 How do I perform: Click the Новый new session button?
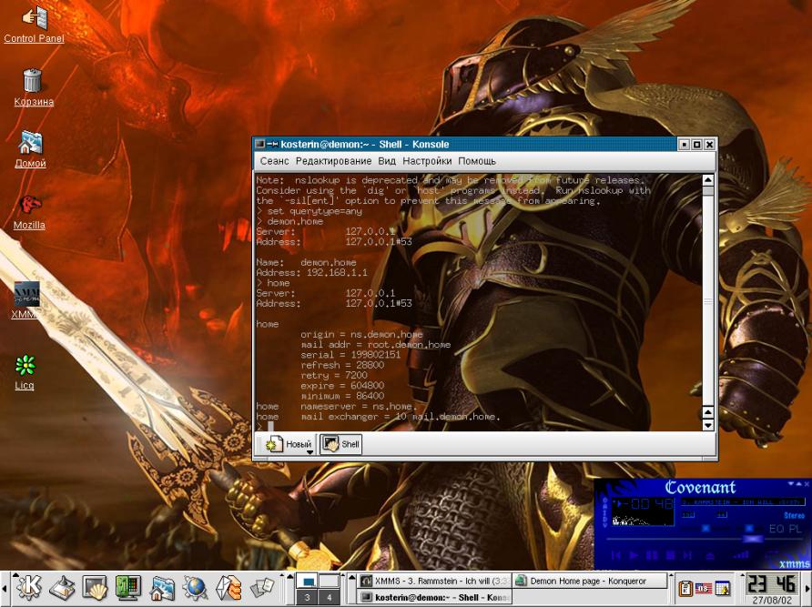[x=288, y=444]
